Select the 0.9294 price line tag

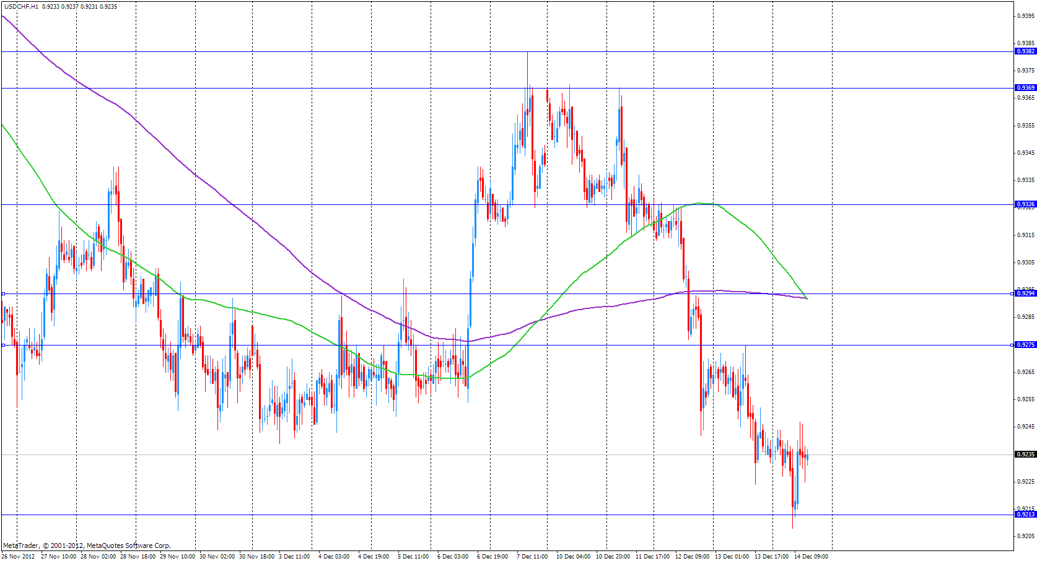[1025, 294]
